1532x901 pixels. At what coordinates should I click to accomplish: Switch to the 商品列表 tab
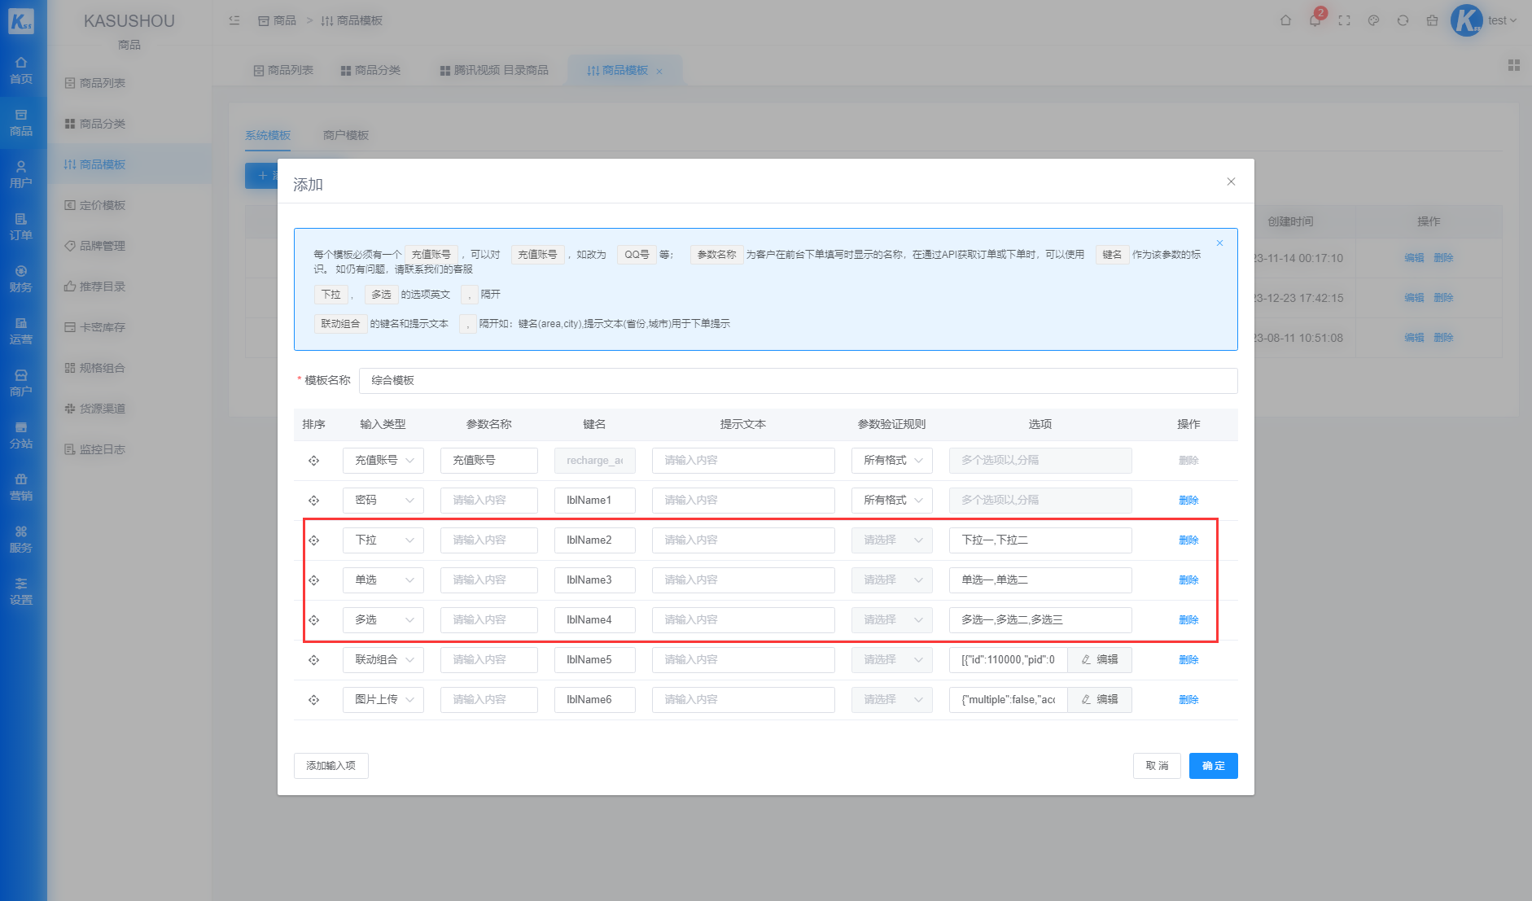[283, 71]
